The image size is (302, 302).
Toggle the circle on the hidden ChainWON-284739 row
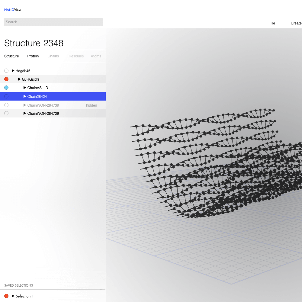(6, 105)
